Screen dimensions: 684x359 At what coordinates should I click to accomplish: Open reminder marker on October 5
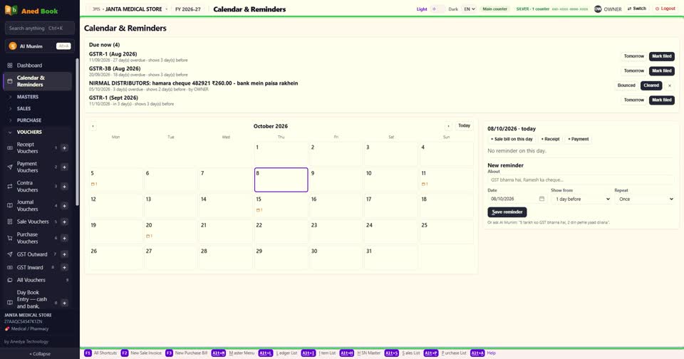click(94, 184)
